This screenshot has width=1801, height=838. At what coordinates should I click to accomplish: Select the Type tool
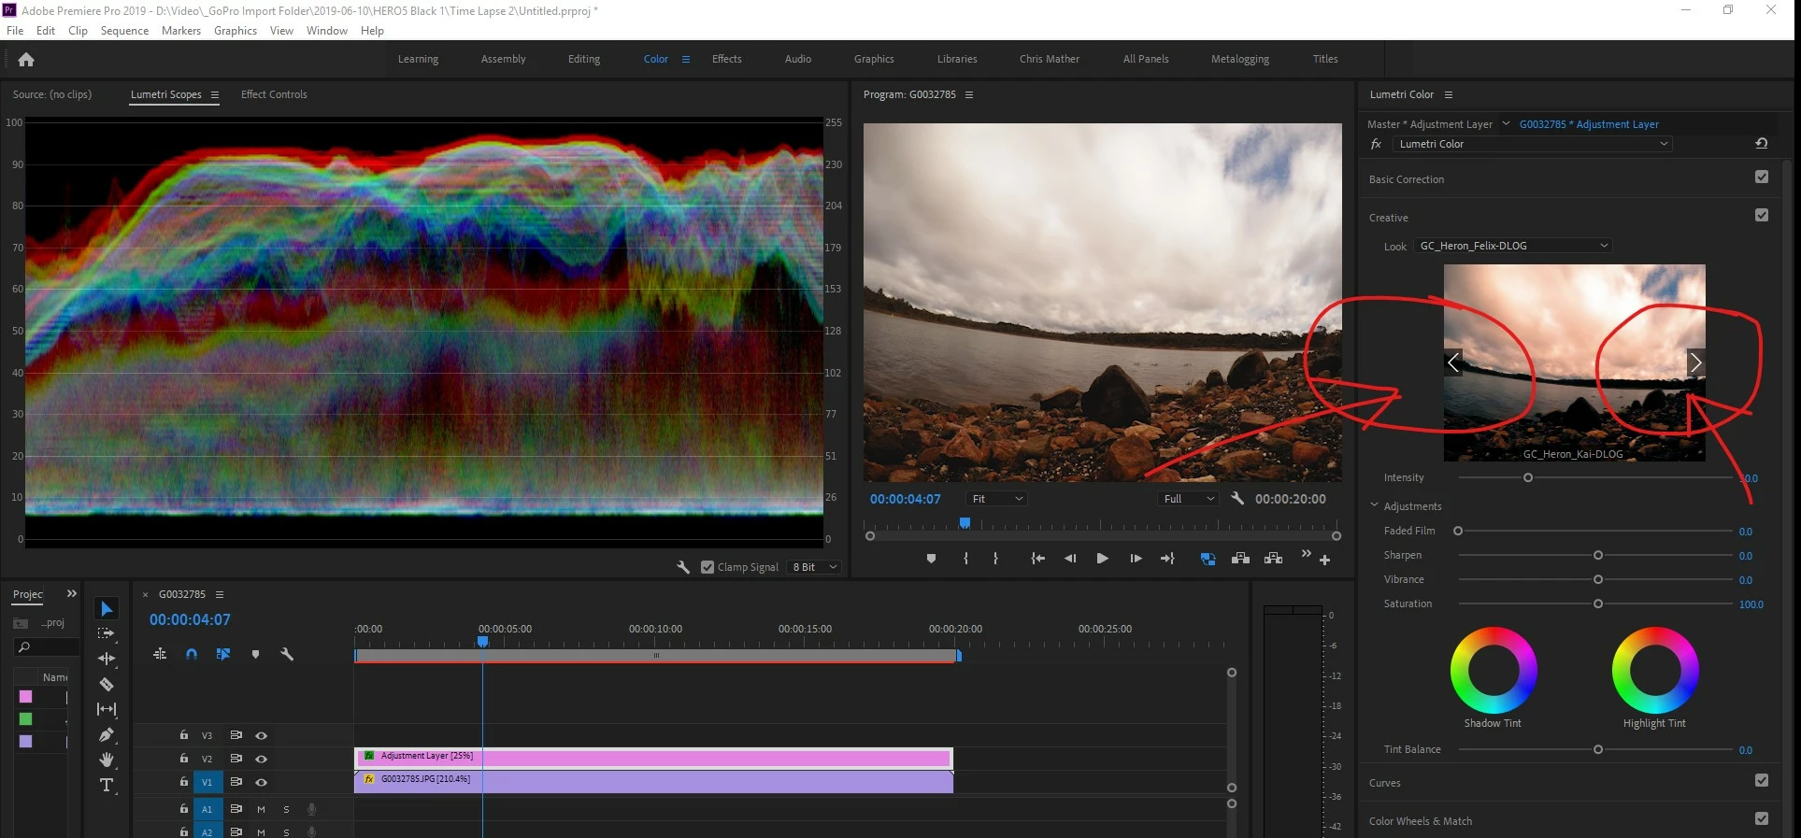[107, 785]
